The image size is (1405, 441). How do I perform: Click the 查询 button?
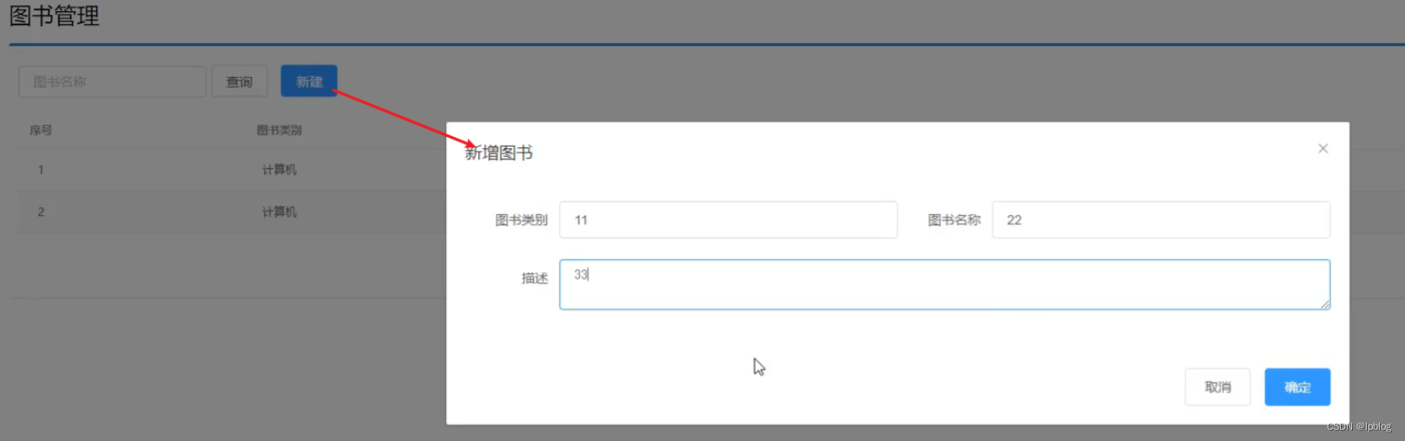tap(240, 81)
